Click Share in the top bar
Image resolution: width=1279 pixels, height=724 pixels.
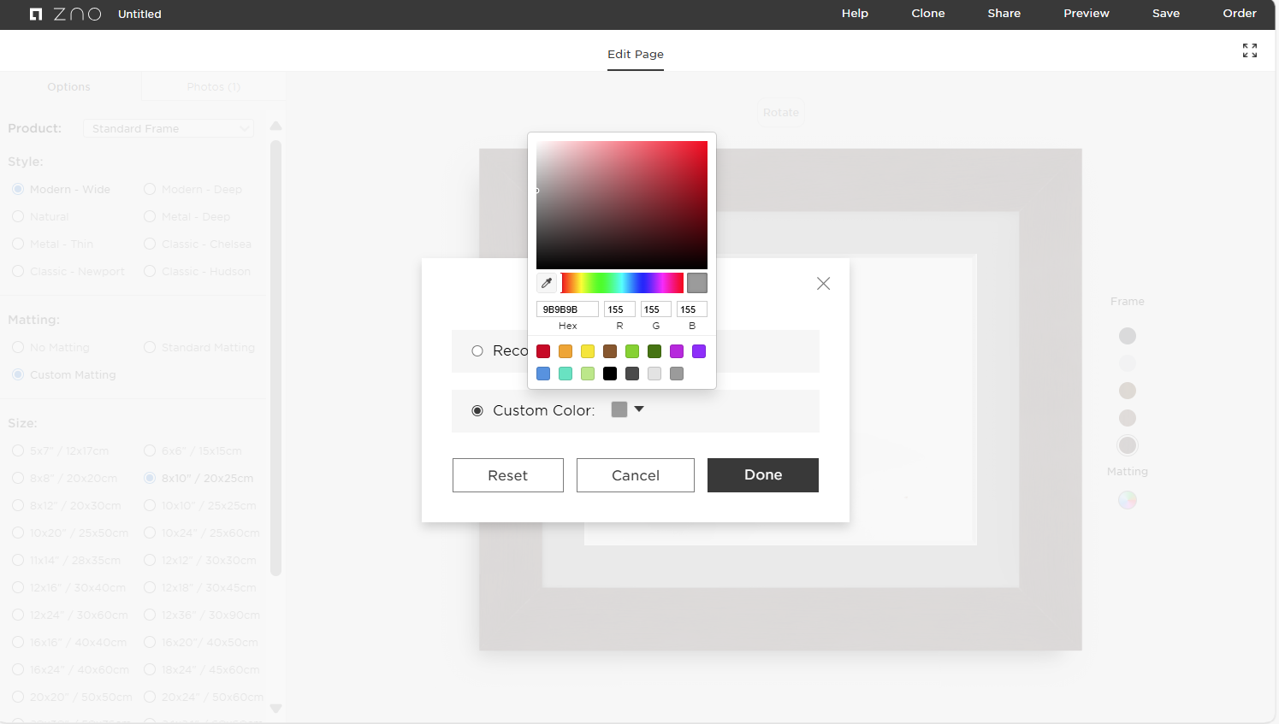tap(1004, 14)
